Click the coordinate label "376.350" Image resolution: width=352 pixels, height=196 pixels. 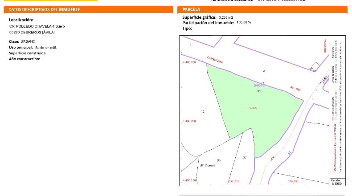[x=234, y=181]
